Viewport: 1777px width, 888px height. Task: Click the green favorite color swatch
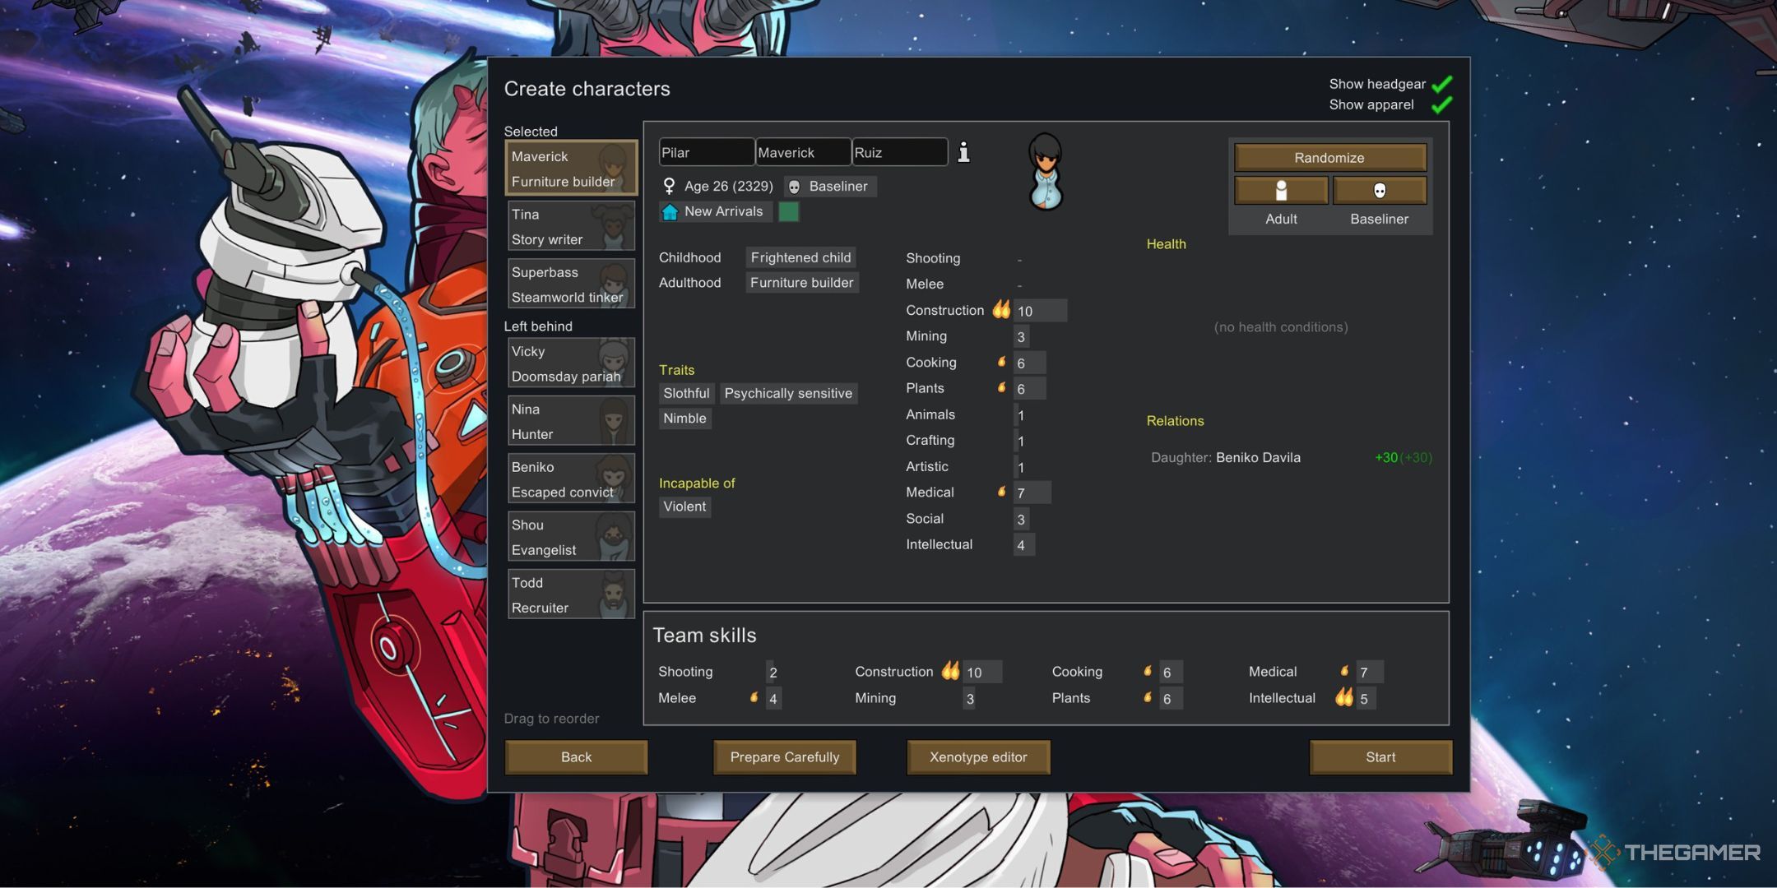point(788,212)
